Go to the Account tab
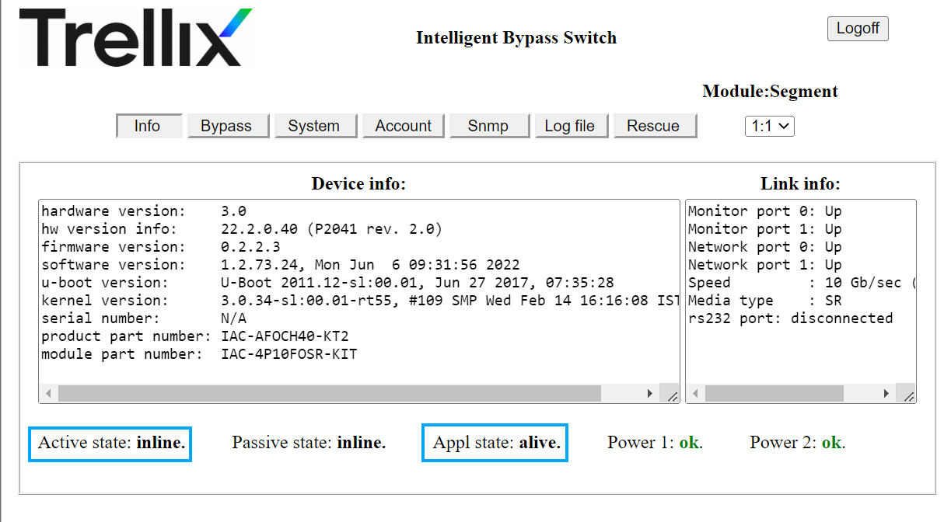This screenshot has width=951, height=522. 403,126
